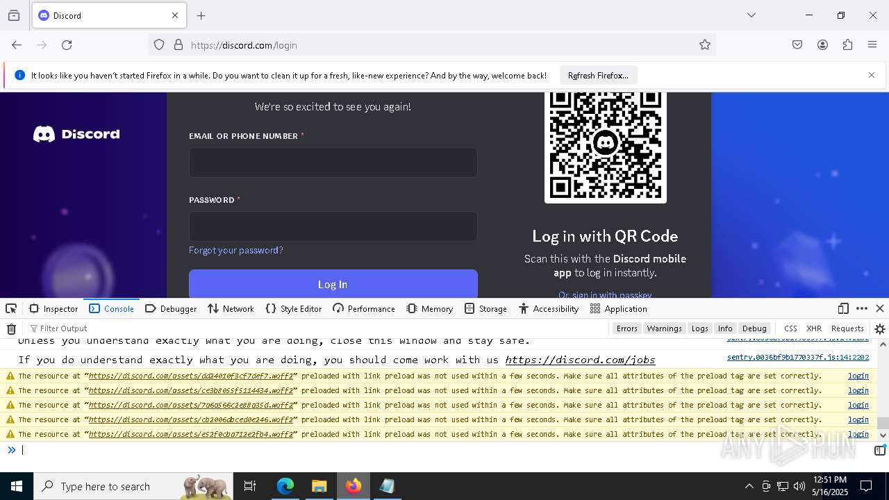Click the console JavaScript input line
The image size is (889, 500).
coord(444,450)
